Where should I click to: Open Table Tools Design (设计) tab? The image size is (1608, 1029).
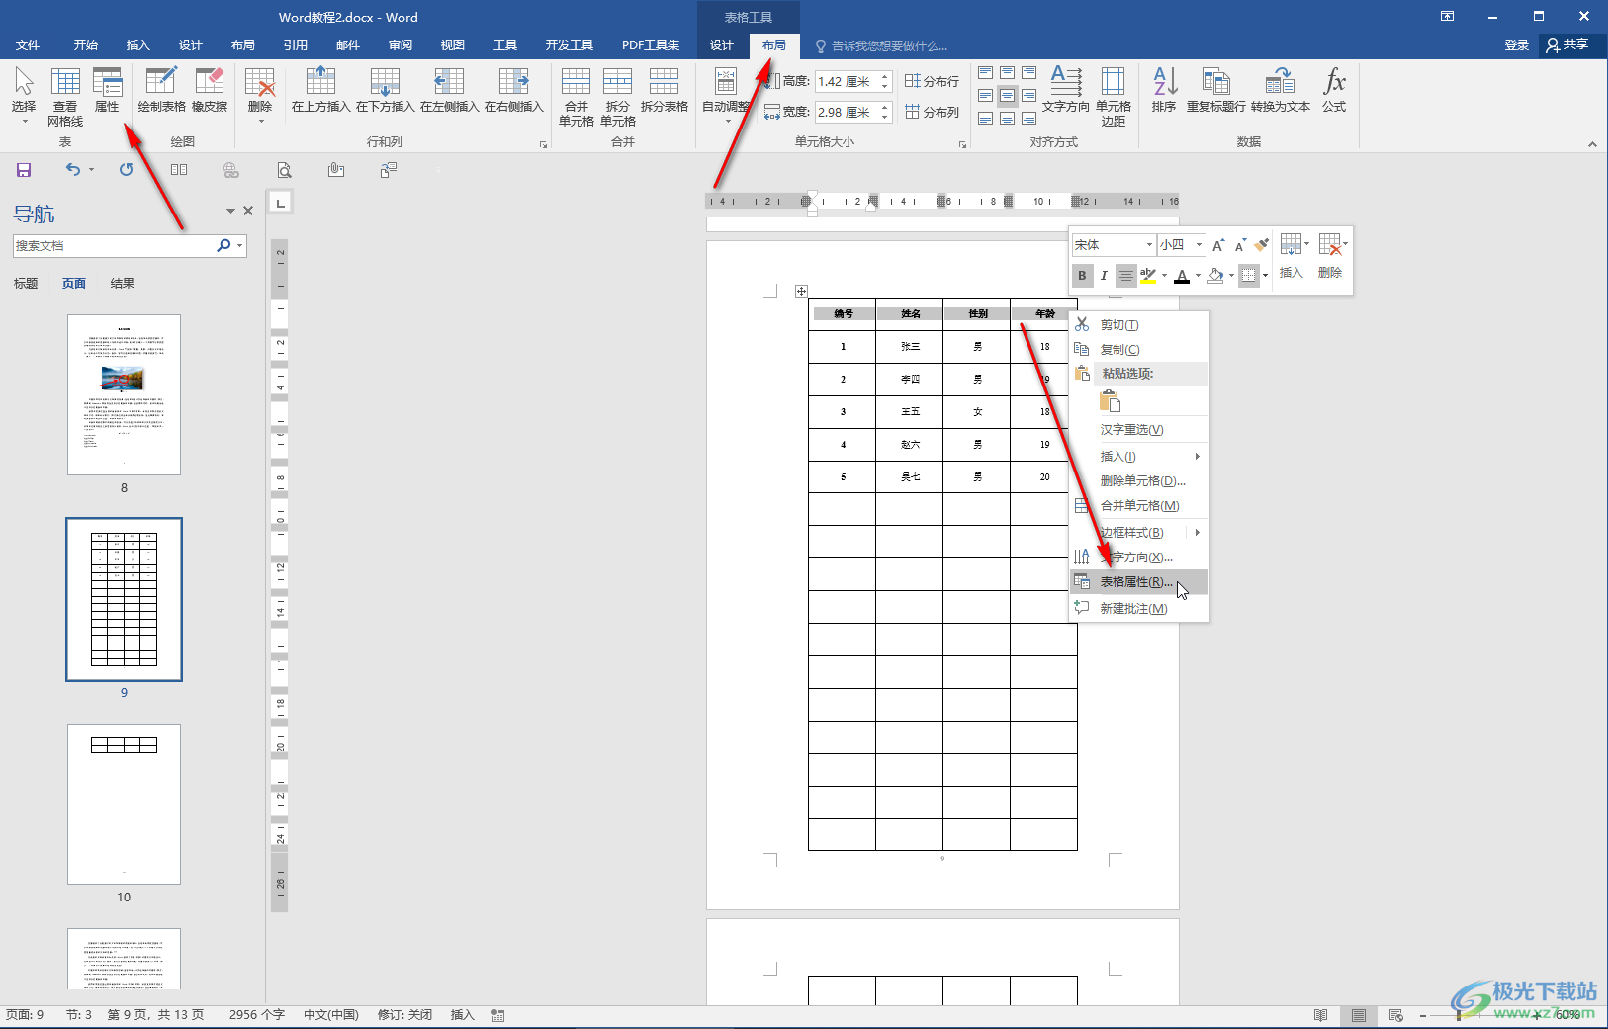point(722,45)
